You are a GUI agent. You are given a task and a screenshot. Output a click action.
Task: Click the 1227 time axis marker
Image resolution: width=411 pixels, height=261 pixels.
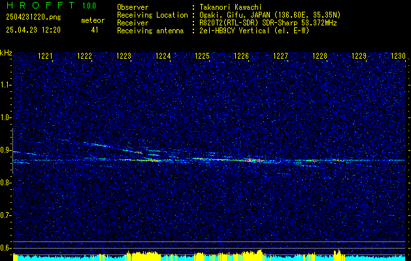(280, 56)
